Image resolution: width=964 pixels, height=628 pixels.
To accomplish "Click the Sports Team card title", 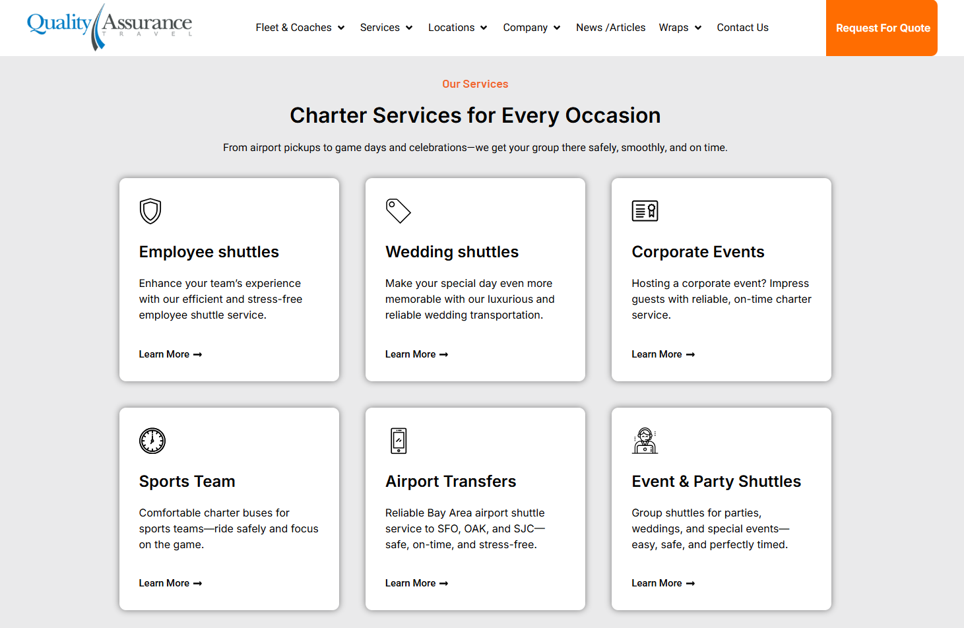I will pos(187,482).
